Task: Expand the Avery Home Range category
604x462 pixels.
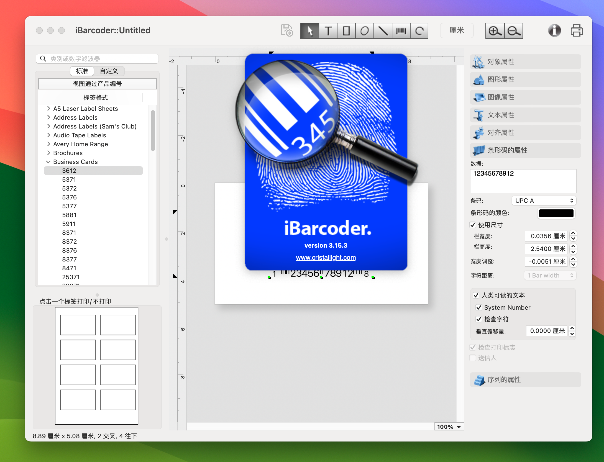Action: tap(48, 144)
